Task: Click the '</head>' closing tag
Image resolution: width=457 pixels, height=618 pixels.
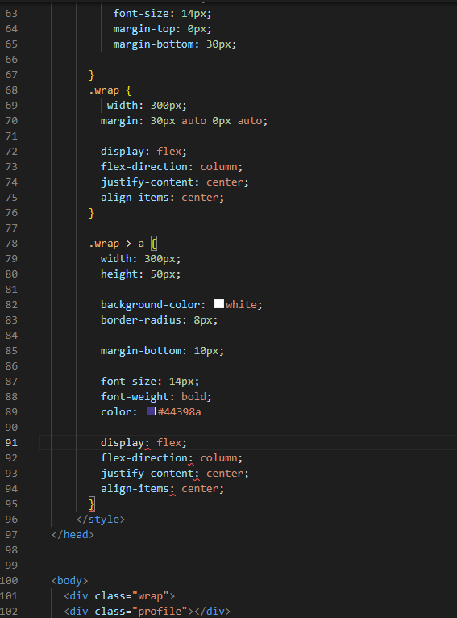Action: [x=73, y=535]
